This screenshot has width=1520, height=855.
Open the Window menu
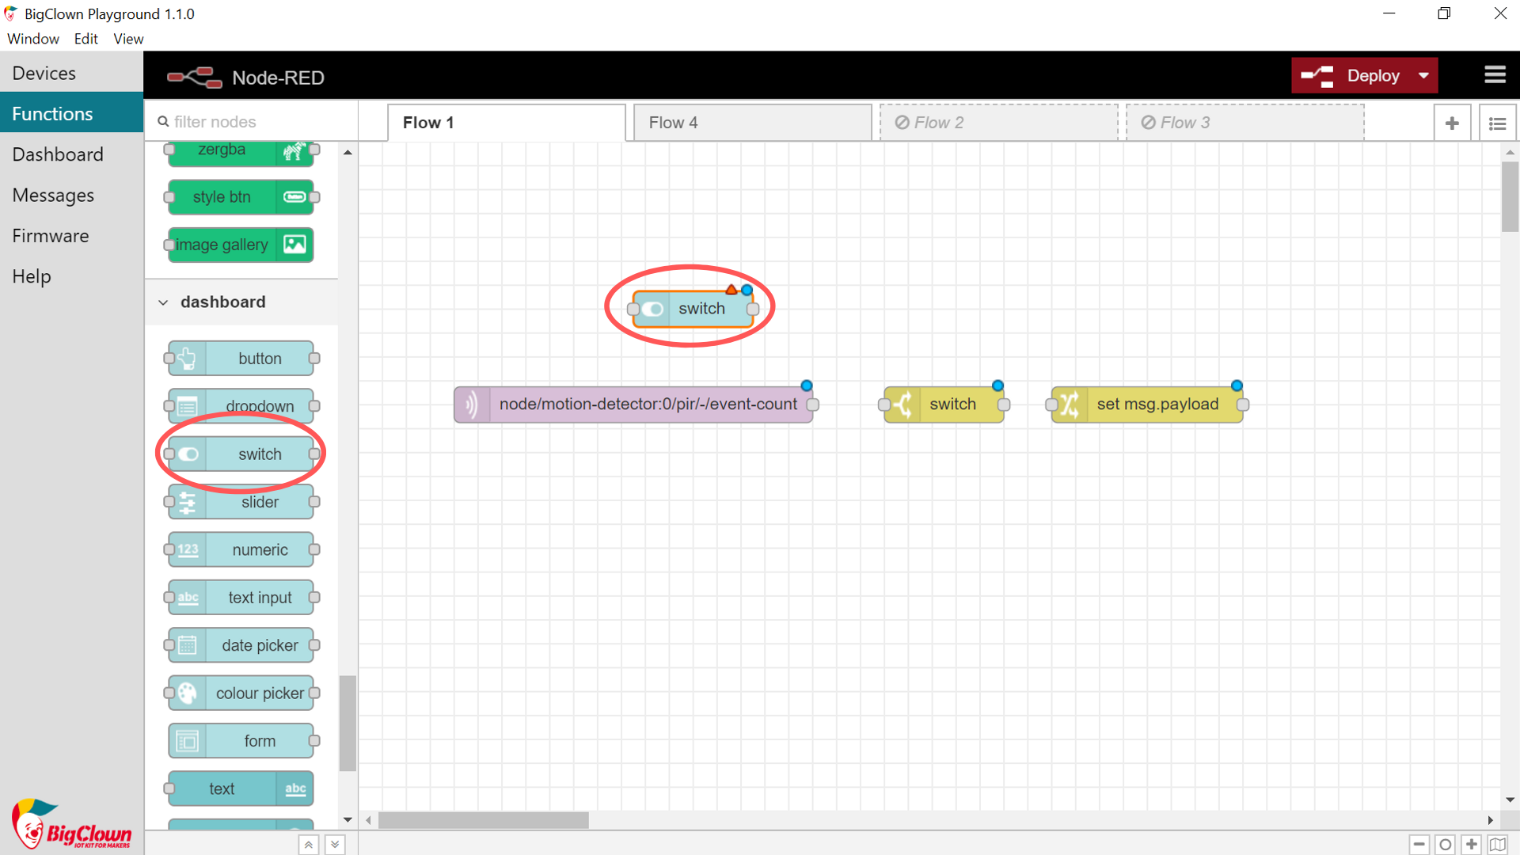point(33,39)
